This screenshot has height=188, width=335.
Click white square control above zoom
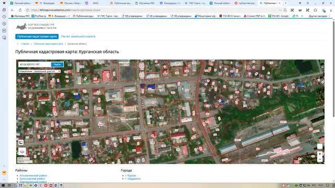(320, 146)
